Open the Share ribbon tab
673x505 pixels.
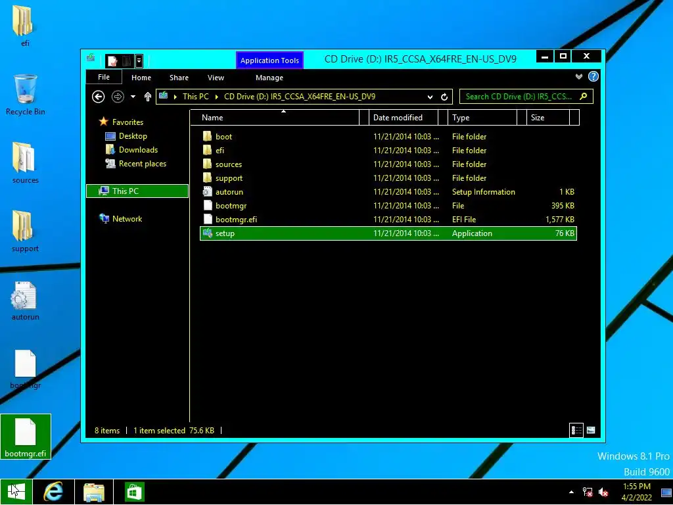pos(179,78)
